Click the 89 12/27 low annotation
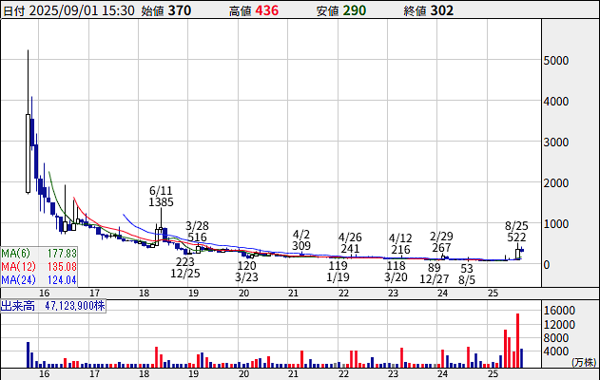Viewport: 600px width, 380px height. [435, 273]
